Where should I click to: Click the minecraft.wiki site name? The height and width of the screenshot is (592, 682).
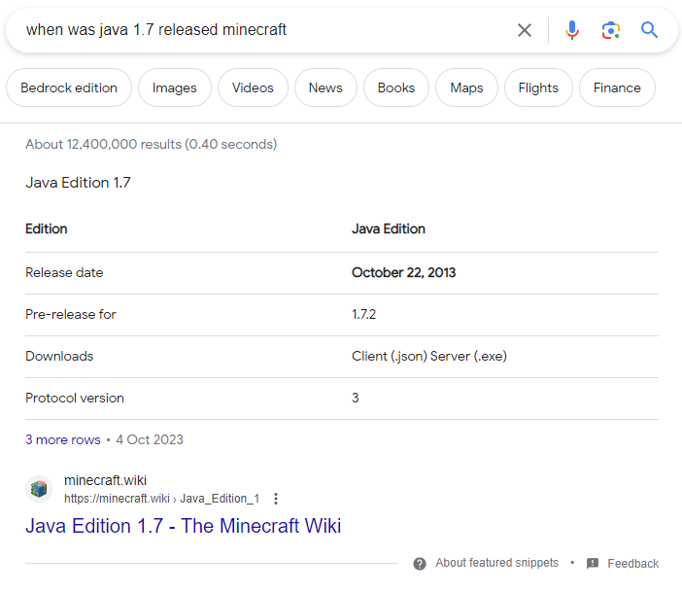tap(105, 480)
